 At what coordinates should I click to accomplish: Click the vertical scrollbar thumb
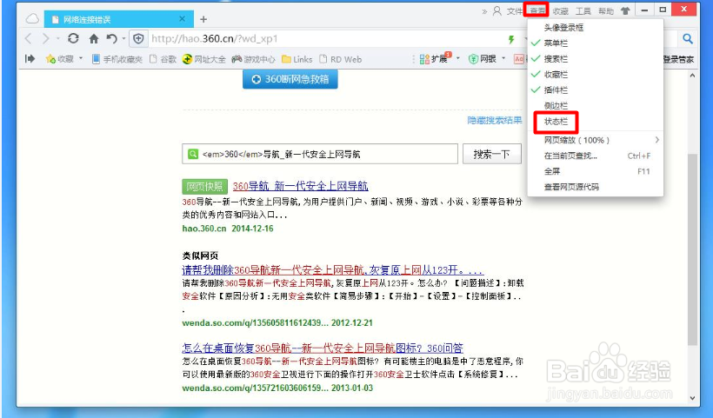(x=692, y=249)
